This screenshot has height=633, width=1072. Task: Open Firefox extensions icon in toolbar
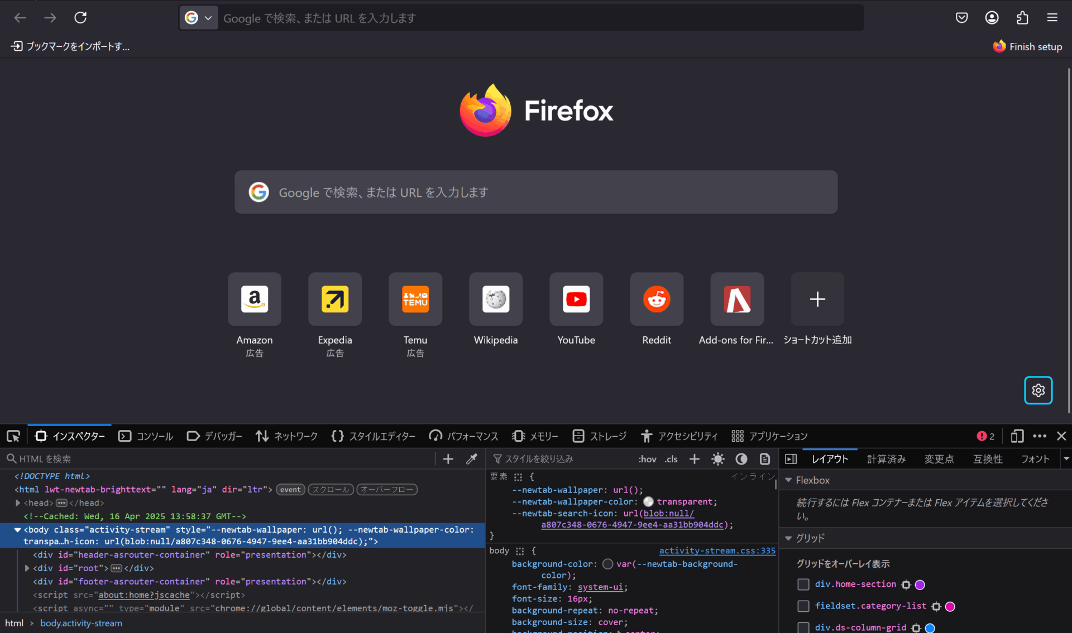[x=1022, y=18]
